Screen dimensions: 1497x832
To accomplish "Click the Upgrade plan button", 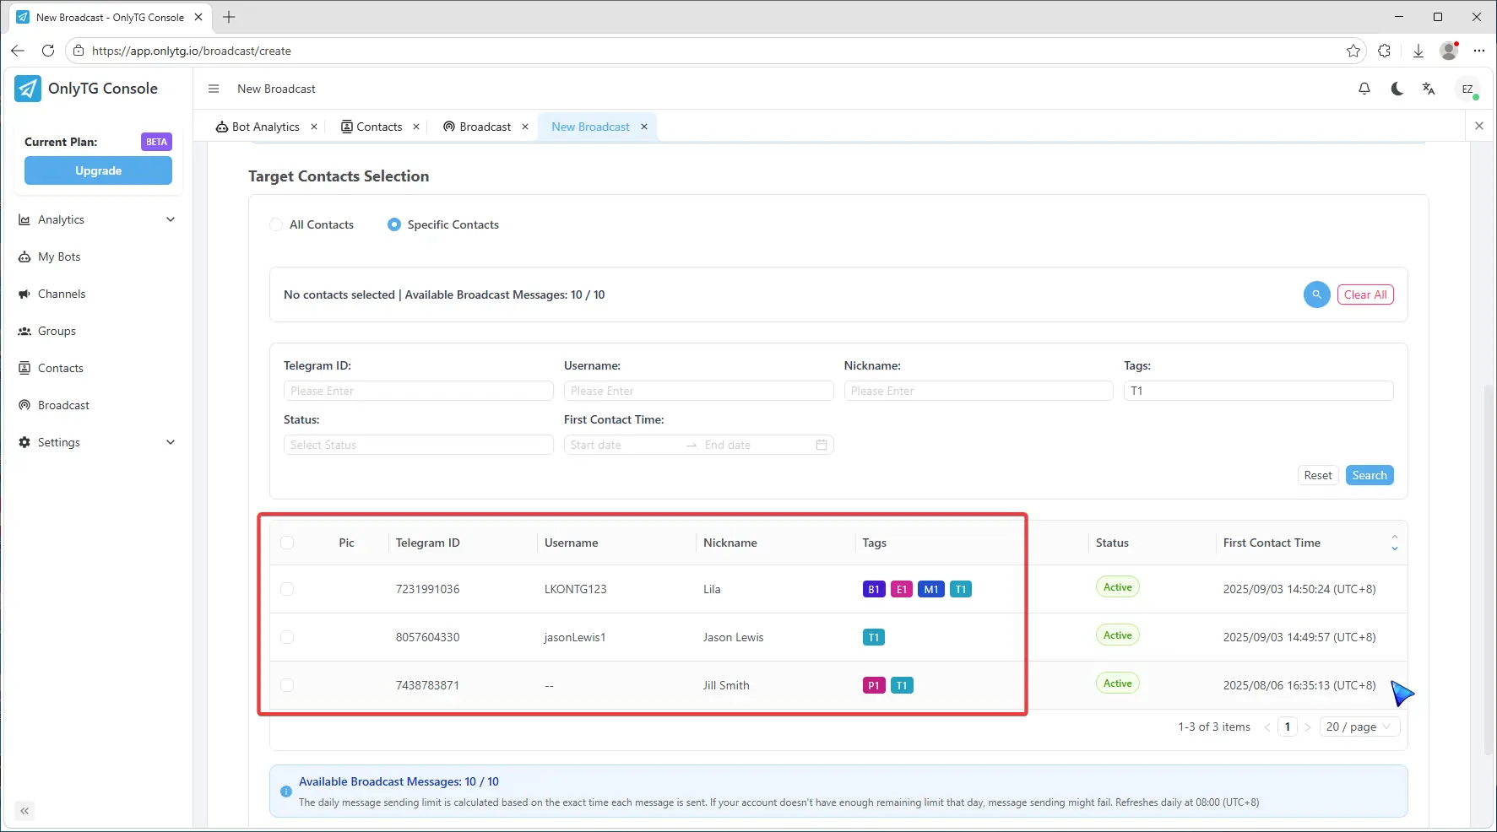I will [x=98, y=170].
